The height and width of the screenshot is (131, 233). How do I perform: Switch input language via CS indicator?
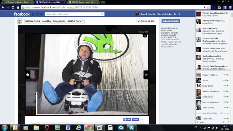(x=196, y=128)
